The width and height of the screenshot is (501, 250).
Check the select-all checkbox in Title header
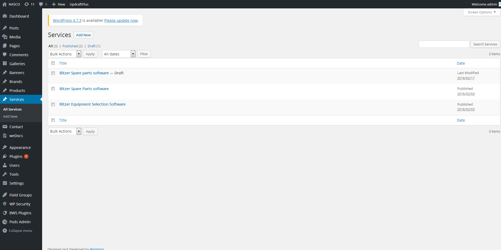[53, 63]
